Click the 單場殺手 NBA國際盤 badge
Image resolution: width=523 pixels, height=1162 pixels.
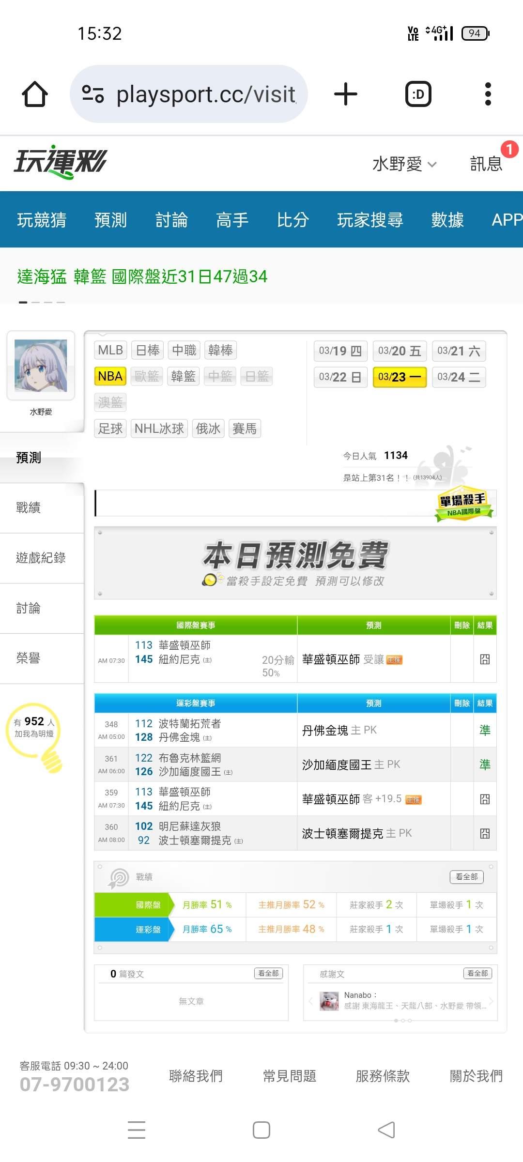(x=464, y=505)
